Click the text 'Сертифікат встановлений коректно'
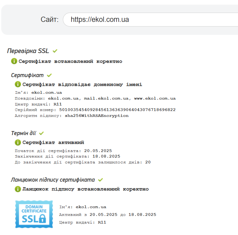 pos(70,61)
